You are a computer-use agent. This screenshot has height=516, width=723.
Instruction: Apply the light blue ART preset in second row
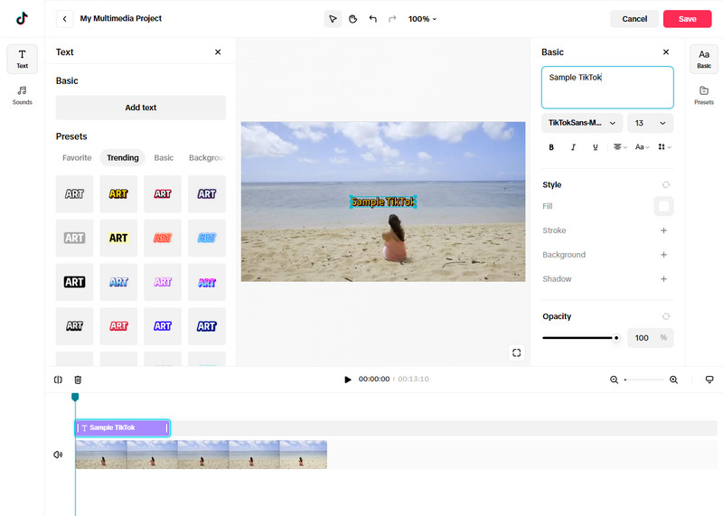pos(207,238)
